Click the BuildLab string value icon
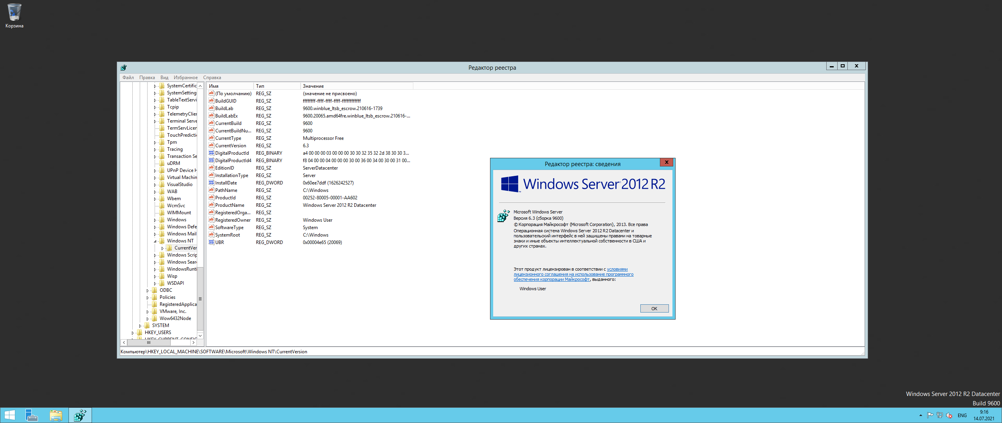Screen dimensions: 1002x423 (211, 108)
